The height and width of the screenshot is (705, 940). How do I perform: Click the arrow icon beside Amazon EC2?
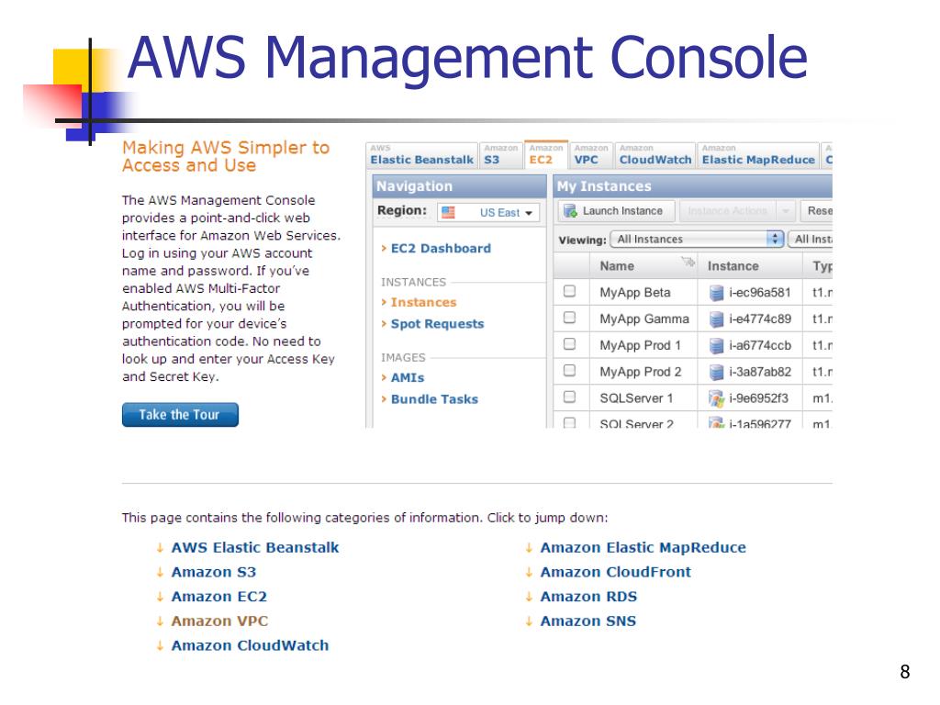pyautogui.click(x=160, y=597)
